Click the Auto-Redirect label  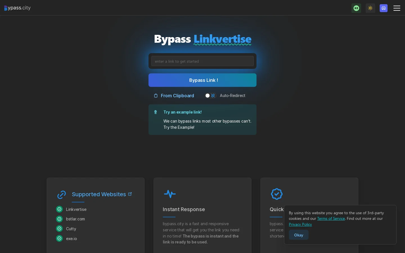pyautogui.click(x=233, y=96)
